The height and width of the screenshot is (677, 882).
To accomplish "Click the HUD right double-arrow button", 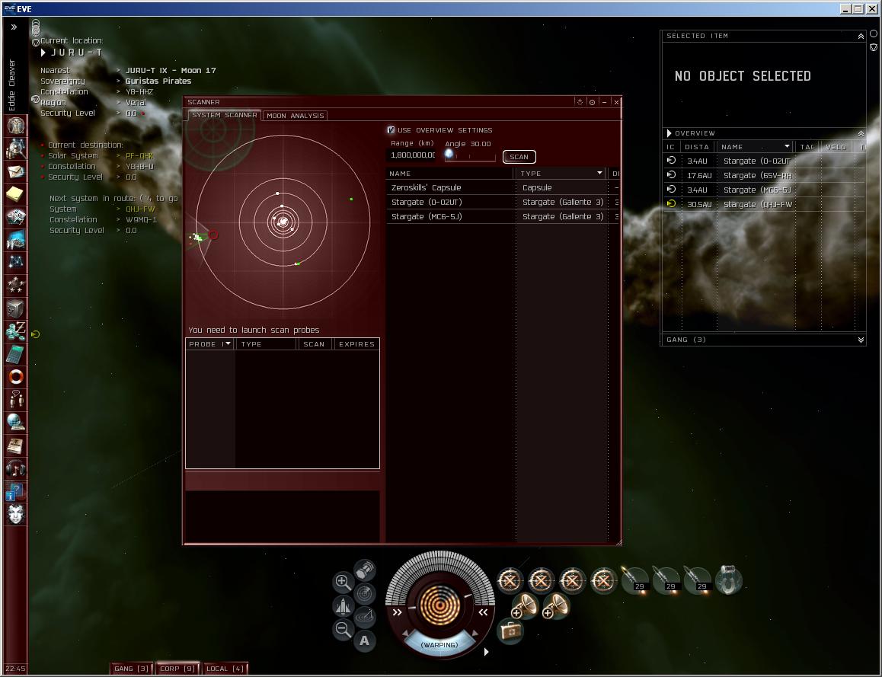I will click(483, 612).
